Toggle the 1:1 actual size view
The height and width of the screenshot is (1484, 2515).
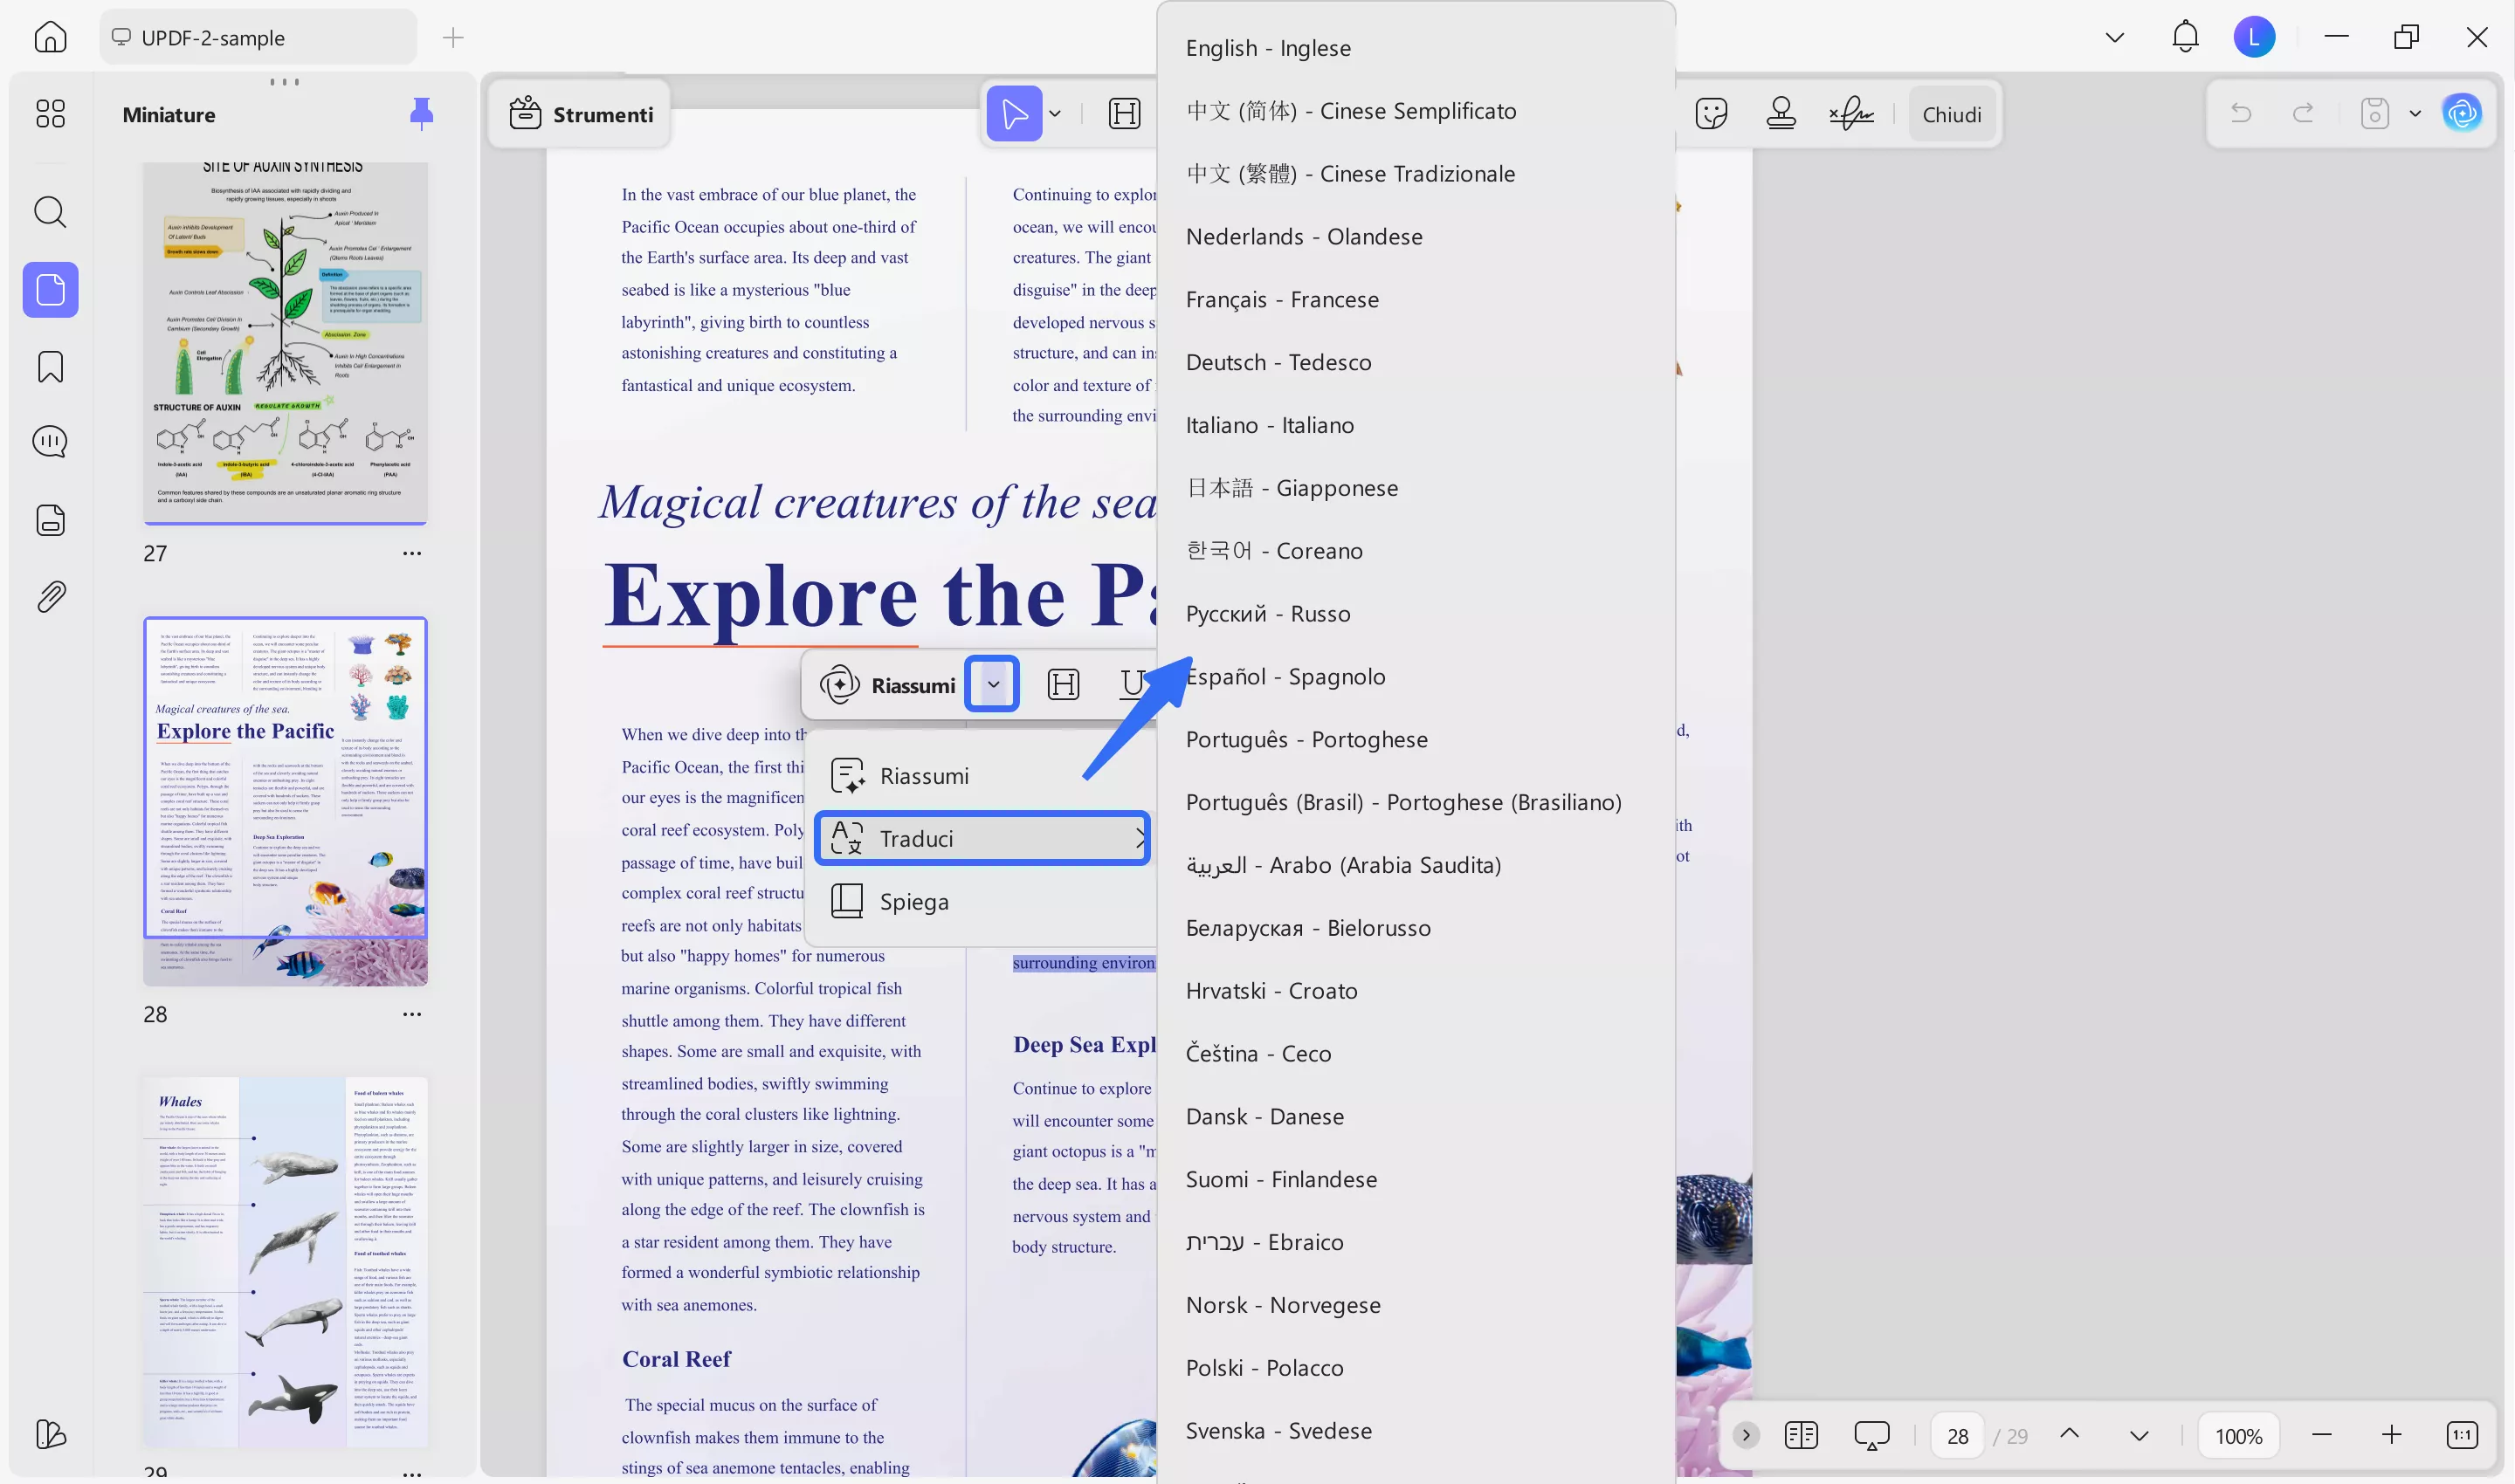2462,1435
